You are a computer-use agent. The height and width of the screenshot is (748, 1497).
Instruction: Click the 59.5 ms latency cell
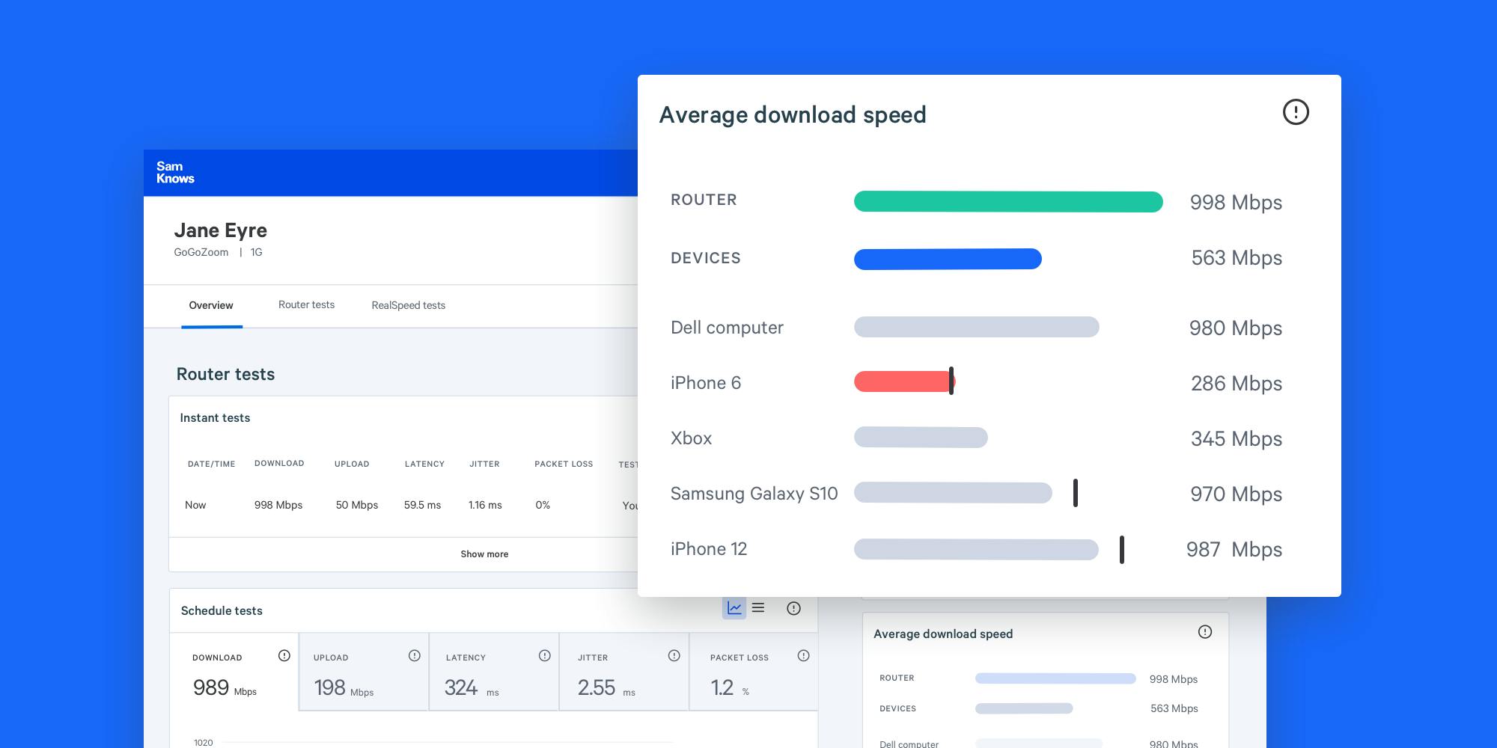point(423,505)
